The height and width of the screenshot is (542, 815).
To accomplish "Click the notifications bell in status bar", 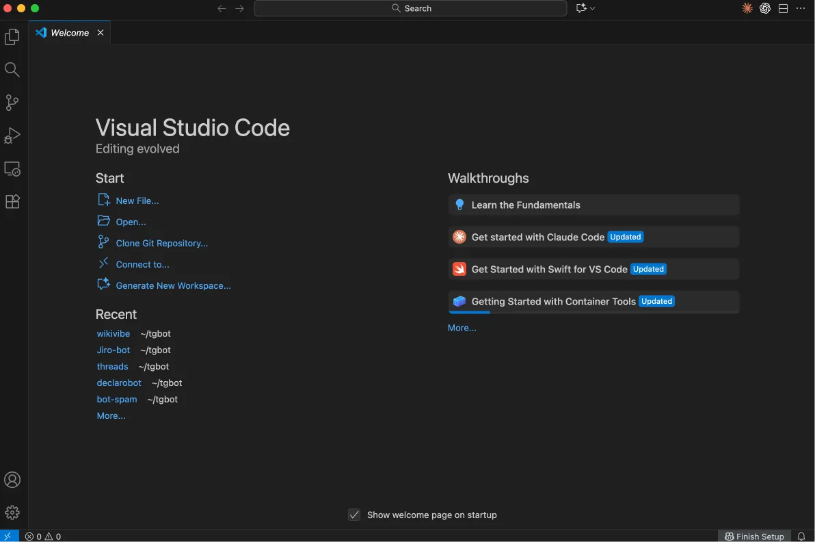I will 801,537.
